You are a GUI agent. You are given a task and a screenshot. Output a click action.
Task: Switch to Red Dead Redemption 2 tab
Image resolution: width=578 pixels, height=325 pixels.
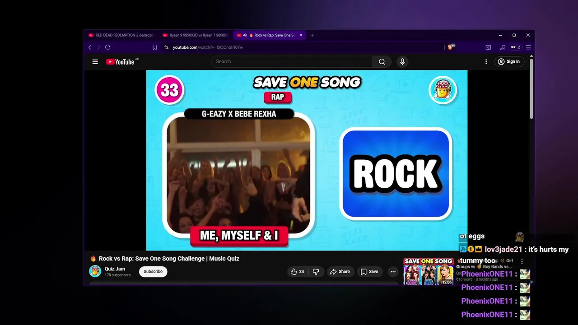(x=121, y=35)
